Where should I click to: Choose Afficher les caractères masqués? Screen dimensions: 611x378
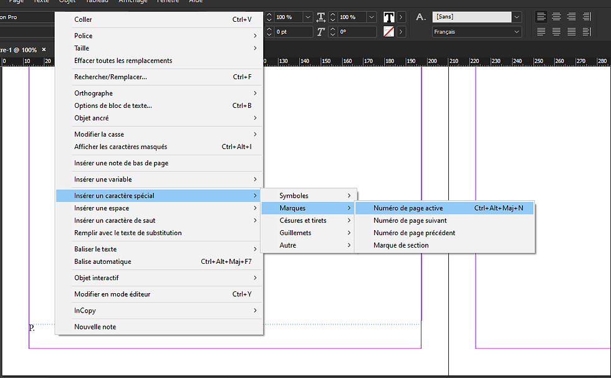[160, 147]
